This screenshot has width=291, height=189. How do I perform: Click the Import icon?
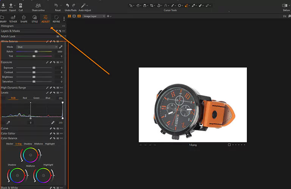3,6
